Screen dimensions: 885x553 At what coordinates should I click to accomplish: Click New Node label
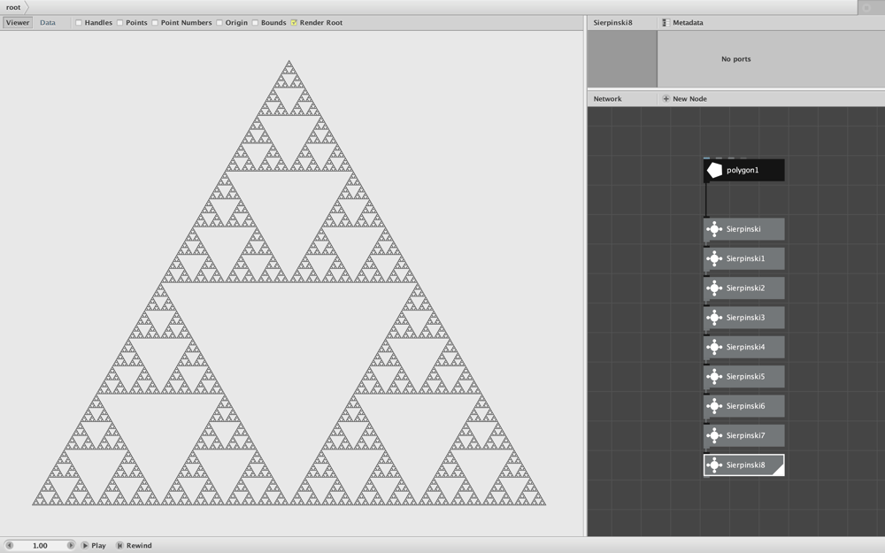click(689, 99)
